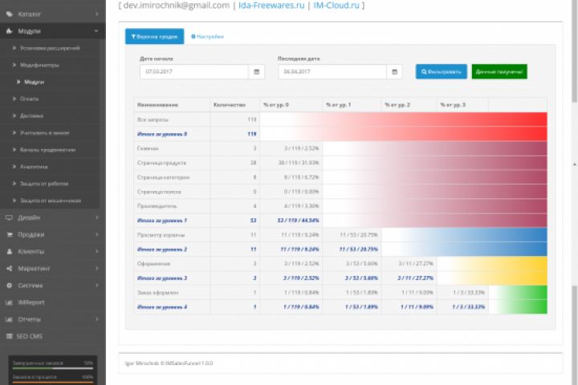Open Установка расширений submenu item
Image resolution: width=578 pixels, height=385 pixels.
point(50,48)
